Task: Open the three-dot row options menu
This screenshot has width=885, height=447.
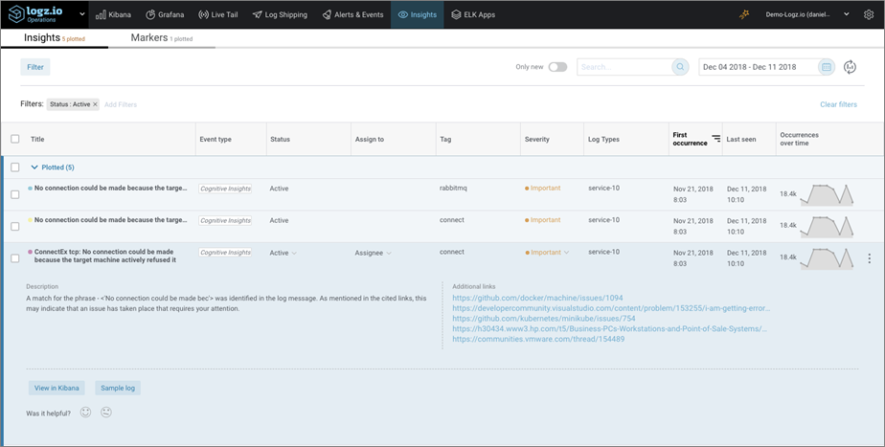Action: [869, 258]
